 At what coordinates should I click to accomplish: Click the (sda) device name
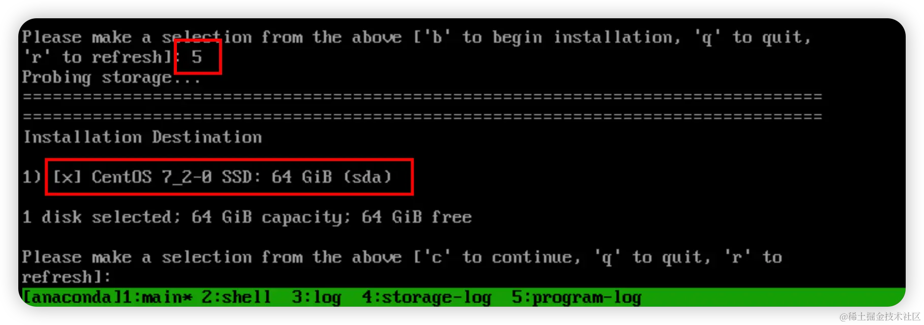point(367,177)
